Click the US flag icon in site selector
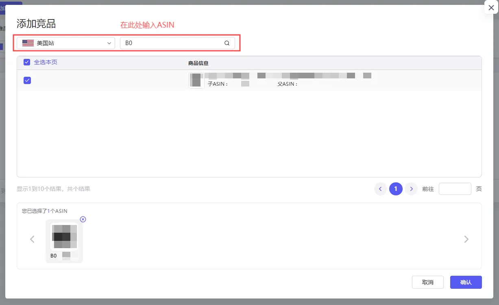The width and height of the screenshot is (499, 305). (x=28, y=43)
